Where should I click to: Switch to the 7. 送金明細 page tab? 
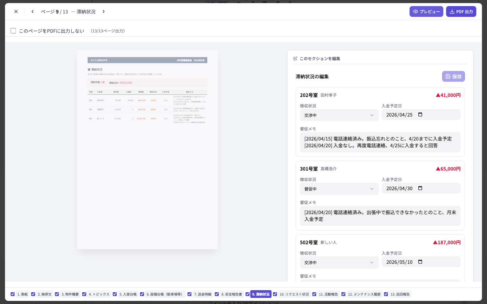coord(203,294)
